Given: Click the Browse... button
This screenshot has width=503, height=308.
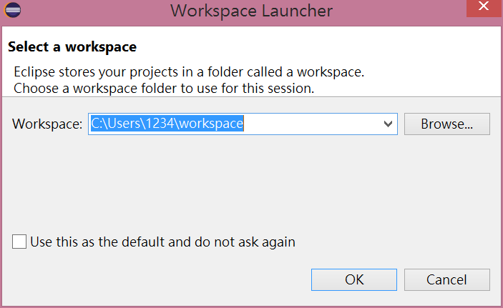Looking at the screenshot, I should 446,124.
